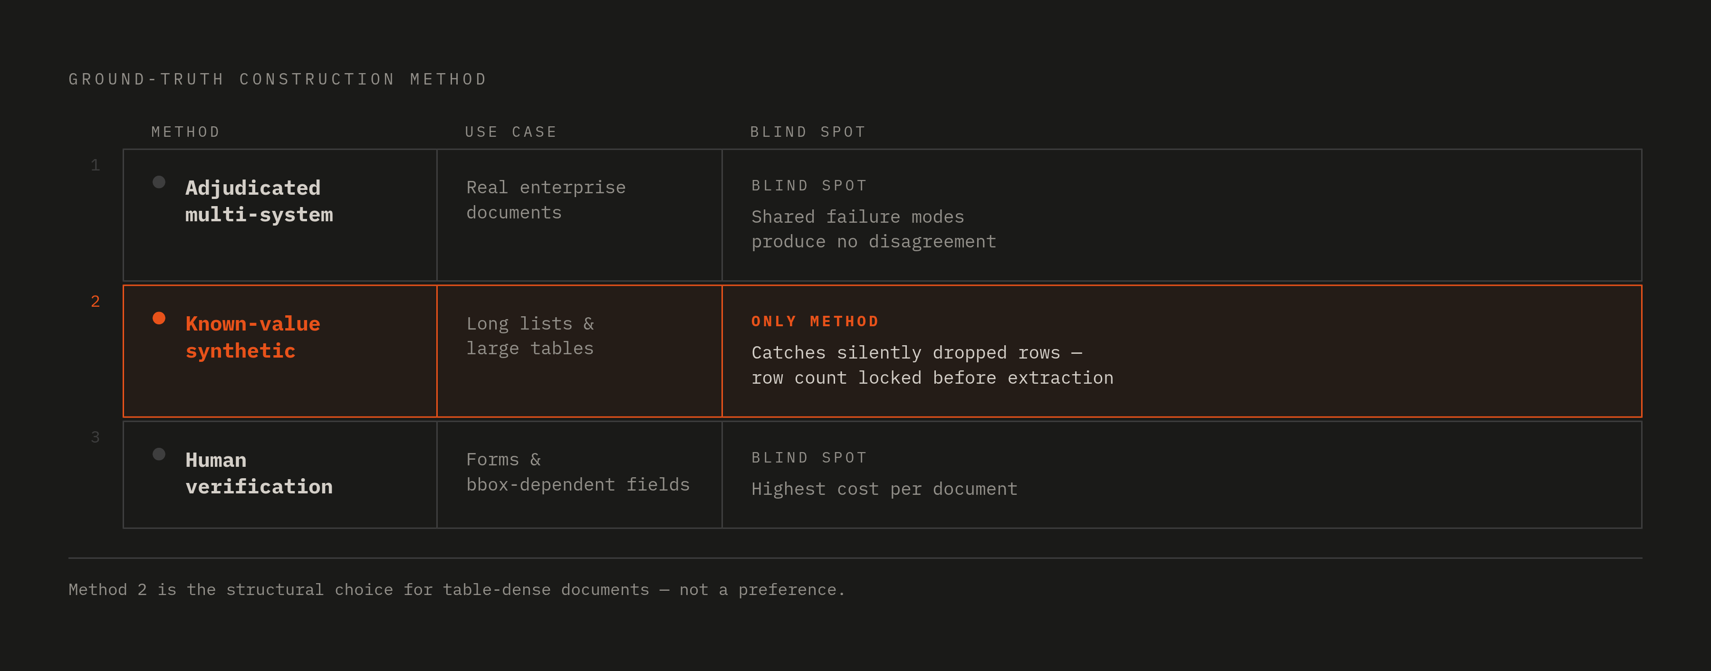Click 'BLIND SPOT' label in Adjudicated row
Image resolution: width=1711 pixels, height=671 pixels.
[809, 186]
